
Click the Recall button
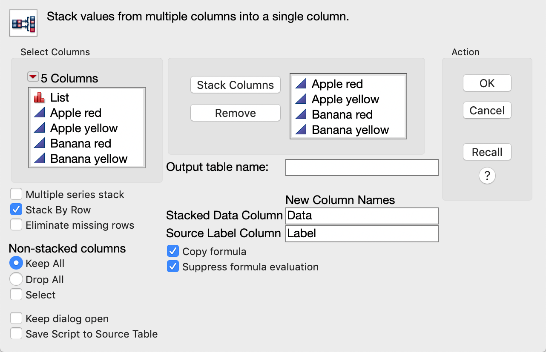point(487,152)
